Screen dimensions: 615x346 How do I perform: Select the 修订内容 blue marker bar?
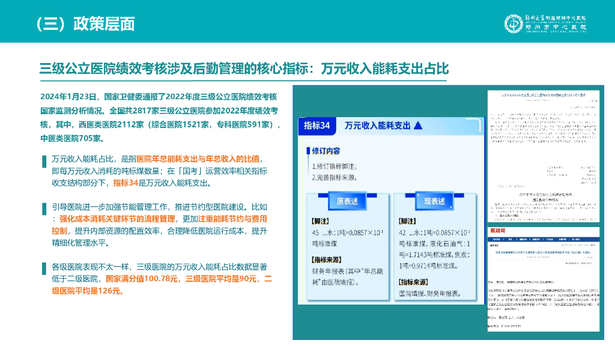[x=307, y=151]
